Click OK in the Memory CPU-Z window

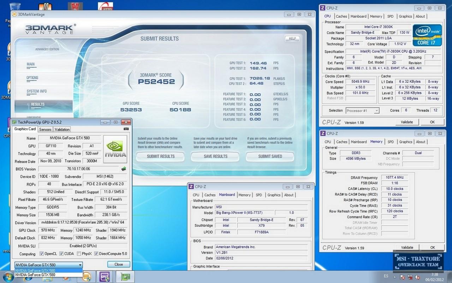[x=433, y=248]
